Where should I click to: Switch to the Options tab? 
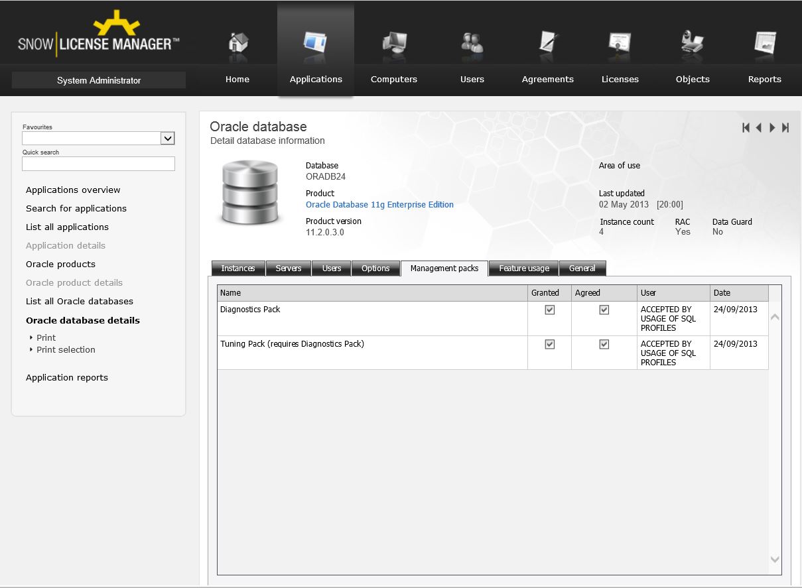(375, 268)
